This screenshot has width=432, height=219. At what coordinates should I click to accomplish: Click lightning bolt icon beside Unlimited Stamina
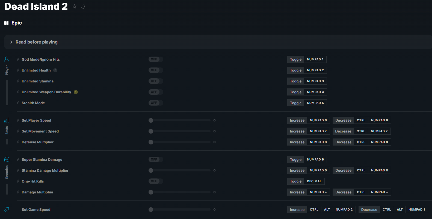click(x=18, y=81)
